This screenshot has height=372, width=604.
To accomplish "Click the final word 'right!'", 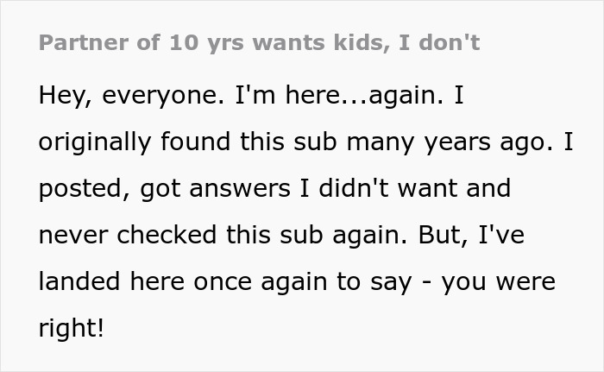I will pyautogui.click(x=71, y=328).
